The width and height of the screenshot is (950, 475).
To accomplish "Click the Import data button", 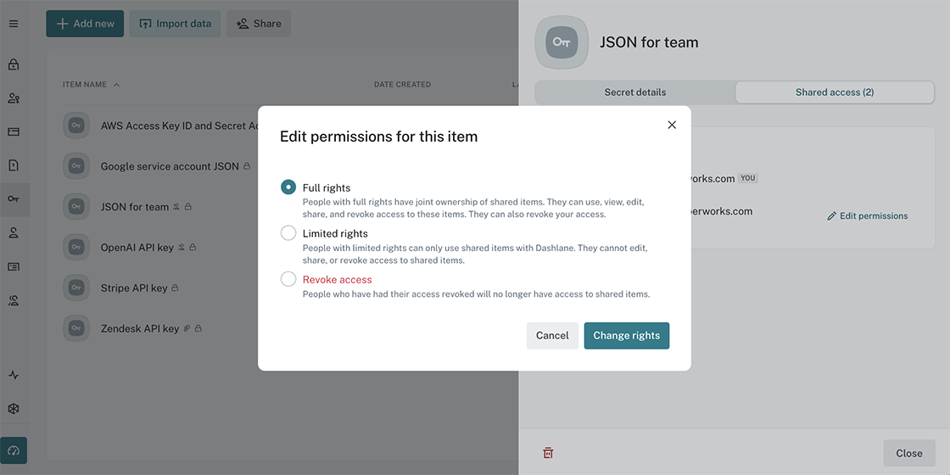I will click(175, 24).
